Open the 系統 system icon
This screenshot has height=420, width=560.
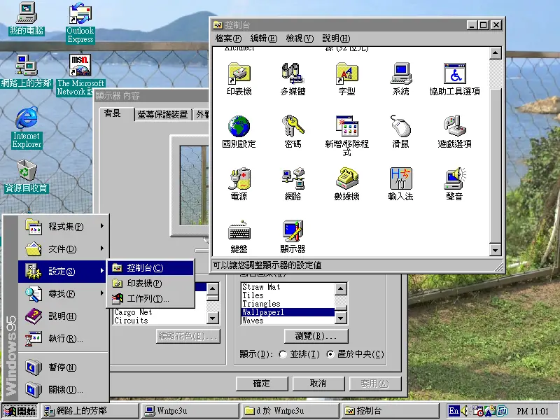(x=400, y=79)
